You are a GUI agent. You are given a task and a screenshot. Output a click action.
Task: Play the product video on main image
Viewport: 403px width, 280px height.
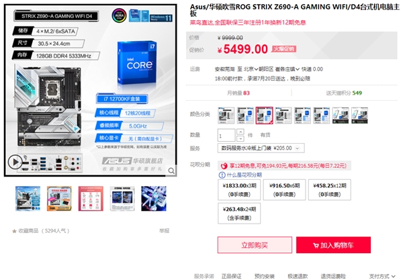[x=15, y=162]
